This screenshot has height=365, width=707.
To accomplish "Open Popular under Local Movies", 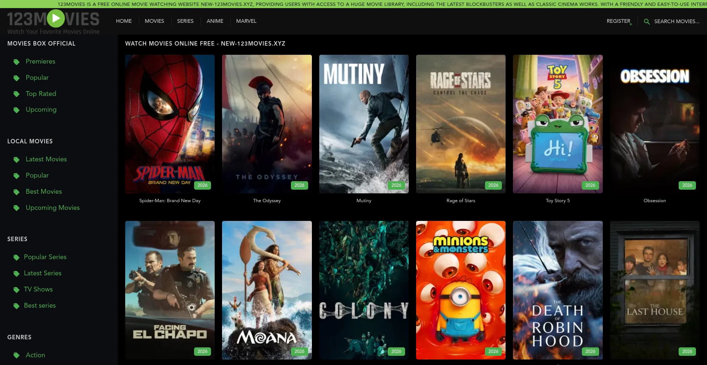I will [37, 175].
